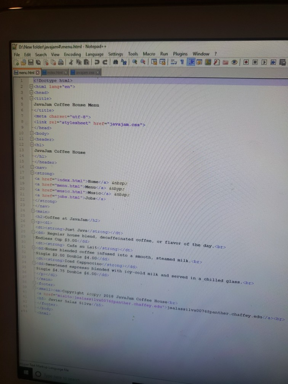Click the Paste toolbar icon
288x384 pixels.
[x=86, y=62]
